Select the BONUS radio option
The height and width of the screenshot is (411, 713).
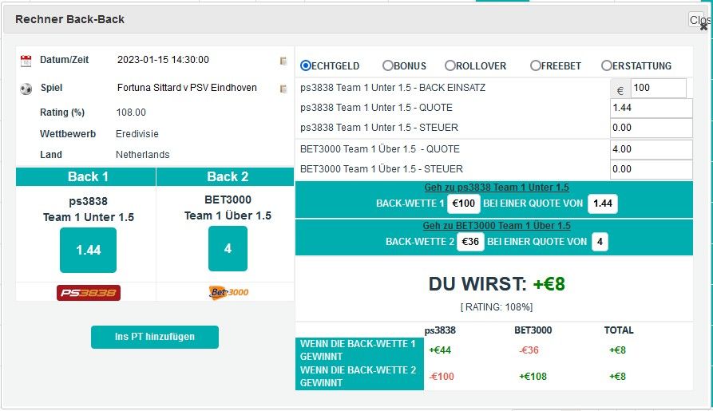coord(387,66)
